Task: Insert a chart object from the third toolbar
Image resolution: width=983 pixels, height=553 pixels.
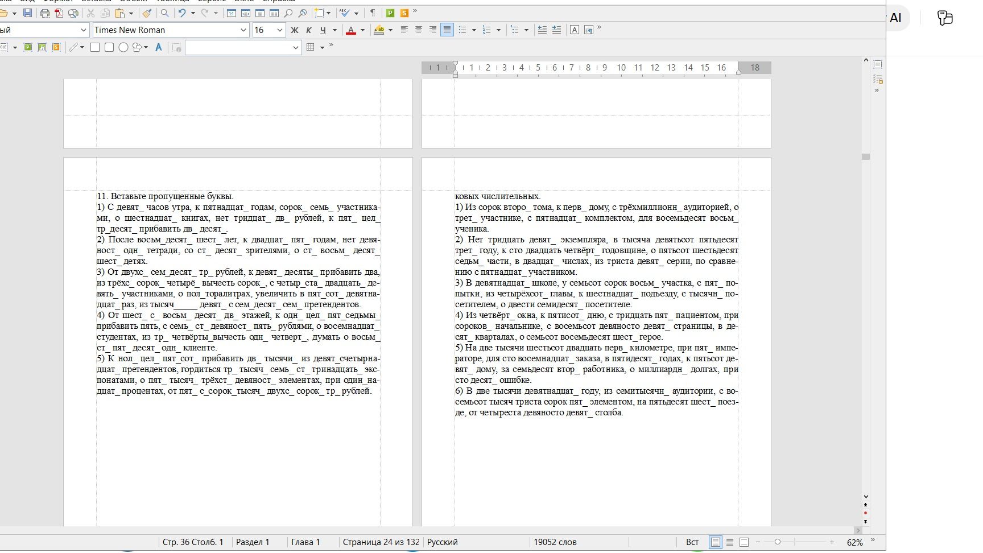Action: pyautogui.click(x=42, y=47)
